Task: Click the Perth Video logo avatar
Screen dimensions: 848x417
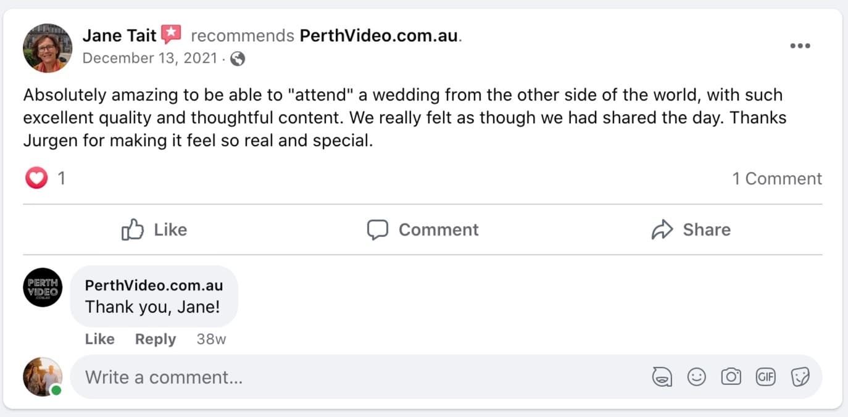Action: coord(43,287)
